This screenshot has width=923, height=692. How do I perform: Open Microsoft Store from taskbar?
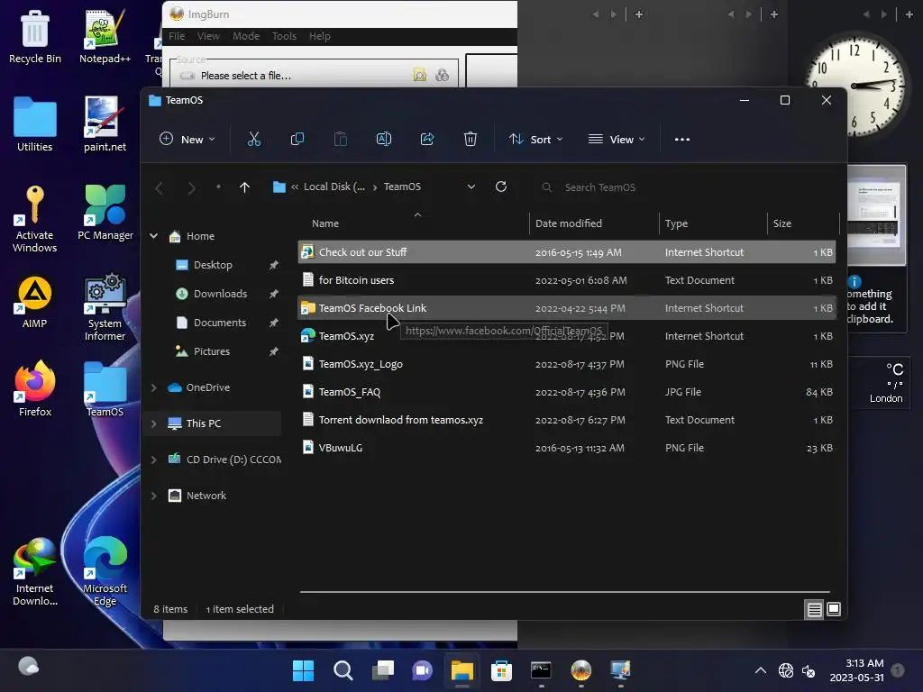pos(501,670)
